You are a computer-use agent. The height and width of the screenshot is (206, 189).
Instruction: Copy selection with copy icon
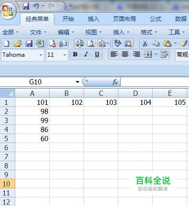click(156, 43)
